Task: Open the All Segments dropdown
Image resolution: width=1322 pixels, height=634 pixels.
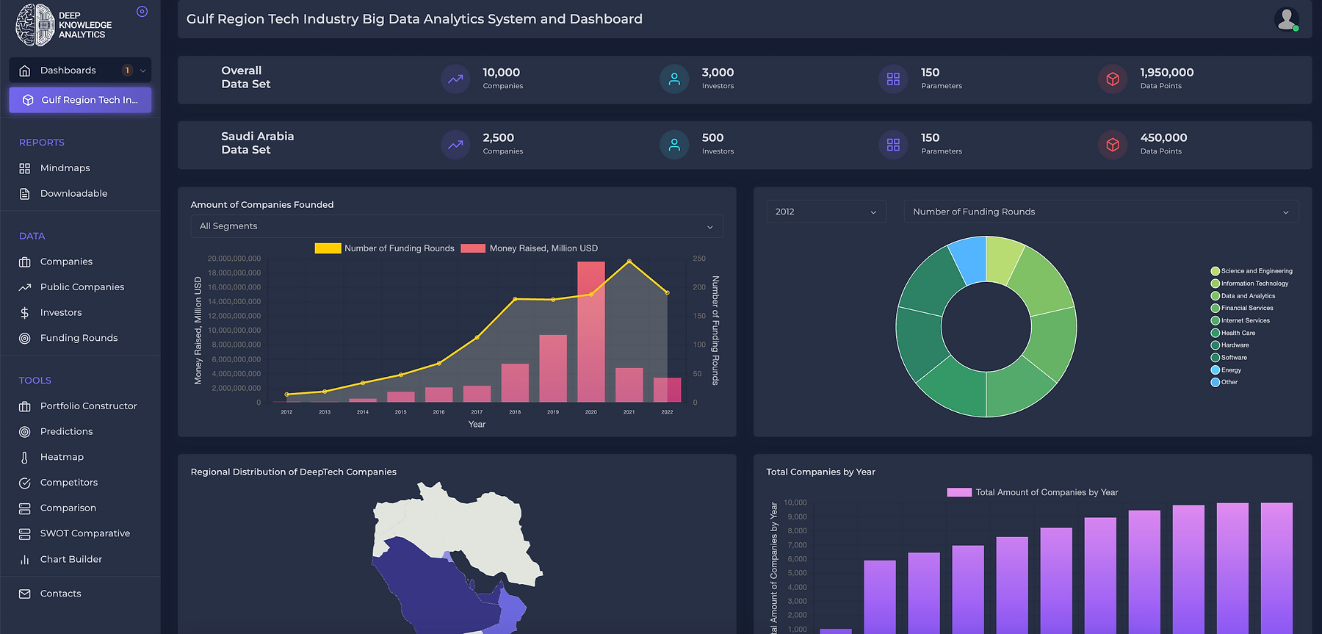Action: (x=457, y=226)
